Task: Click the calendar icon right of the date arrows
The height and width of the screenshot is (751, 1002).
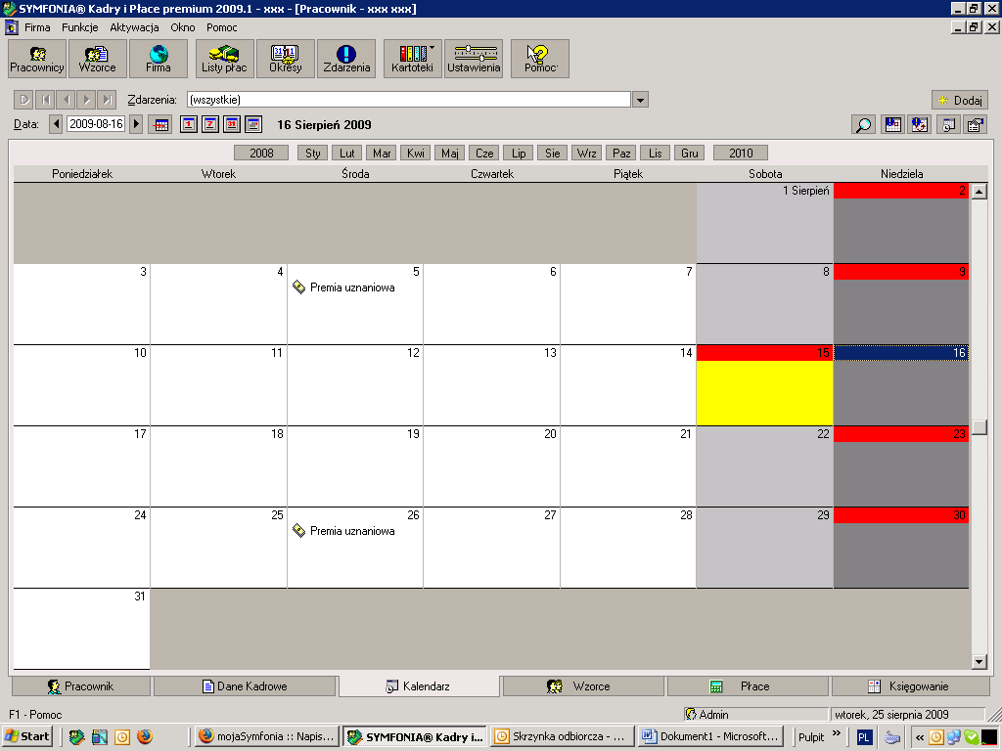Action: pos(159,124)
